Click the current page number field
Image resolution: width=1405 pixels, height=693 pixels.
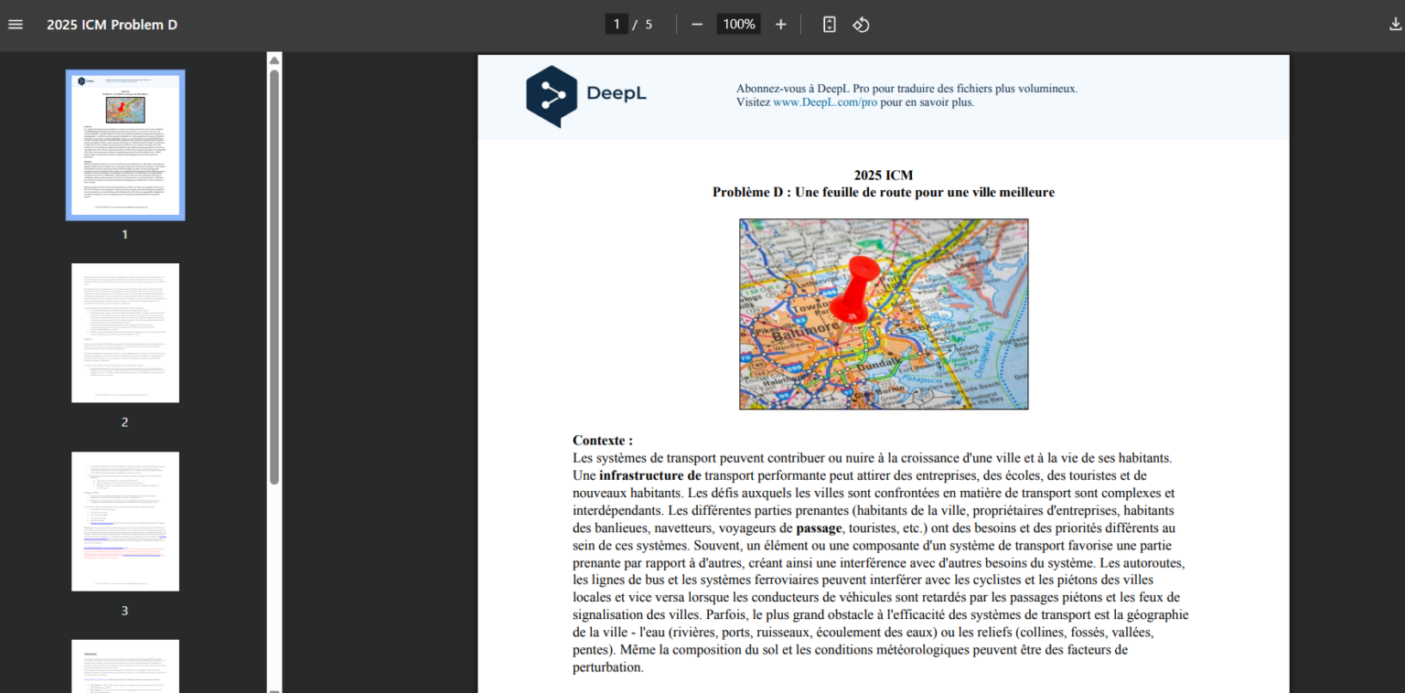pyautogui.click(x=617, y=25)
